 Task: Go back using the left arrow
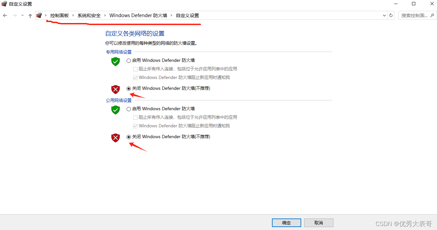[x=5, y=15]
